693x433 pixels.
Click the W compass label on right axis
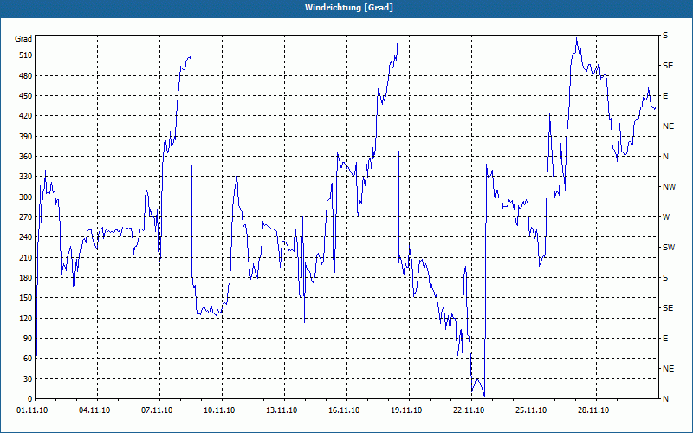(x=666, y=217)
